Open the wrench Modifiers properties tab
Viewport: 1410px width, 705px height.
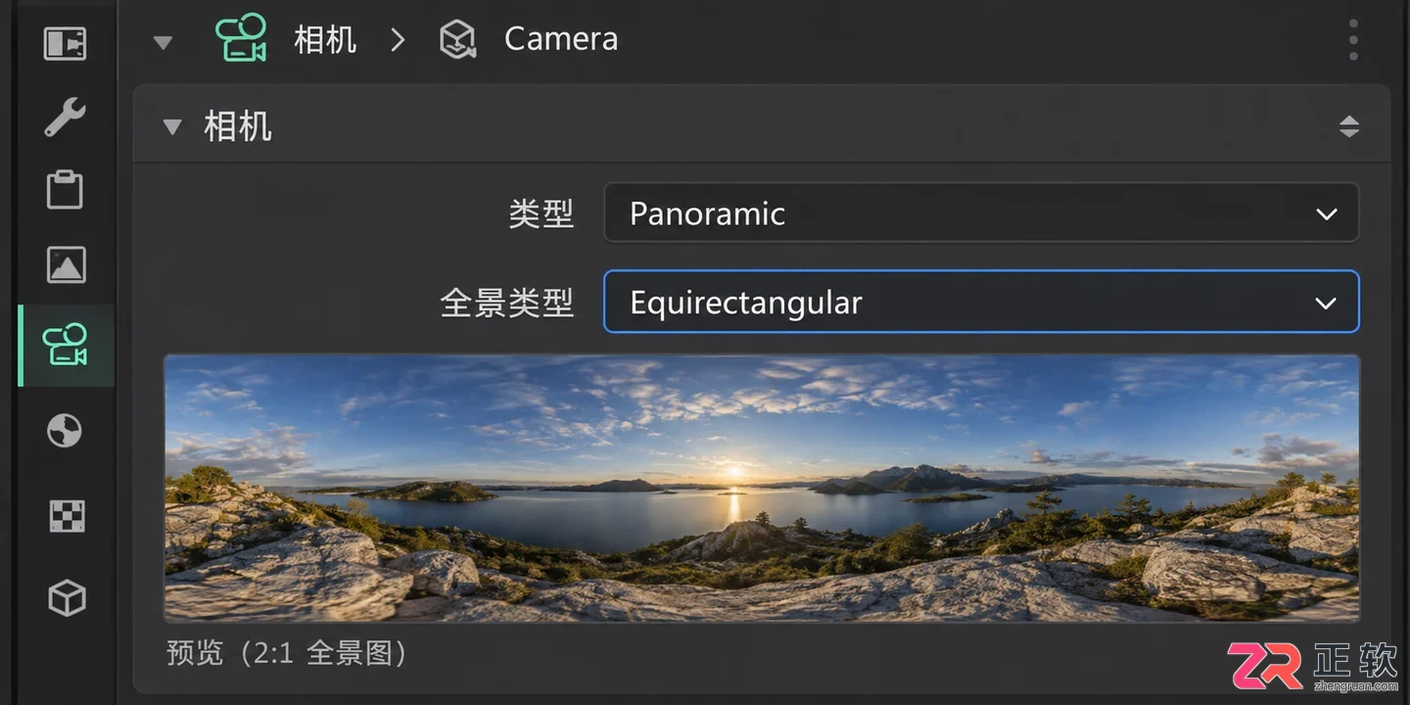pyautogui.click(x=66, y=117)
